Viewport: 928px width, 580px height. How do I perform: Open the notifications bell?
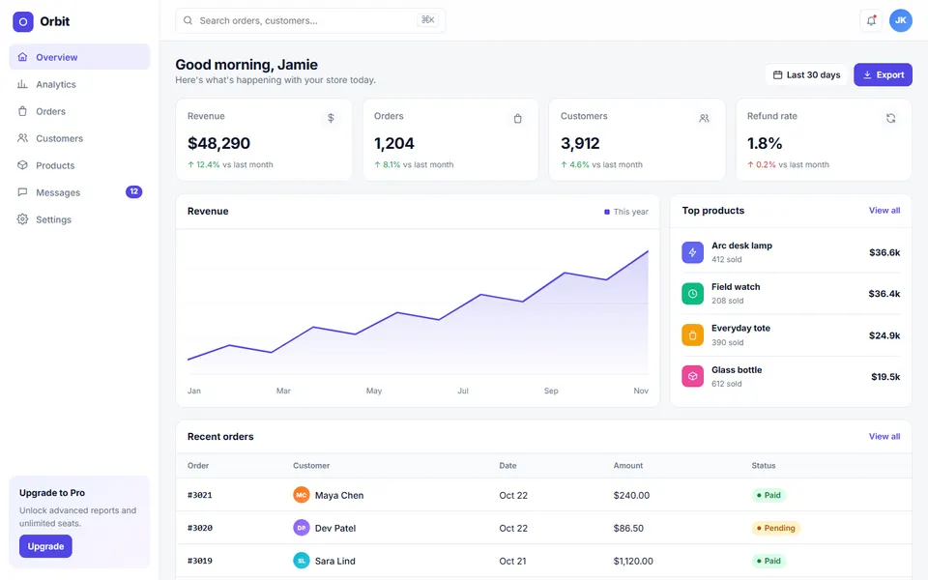(871, 20)
